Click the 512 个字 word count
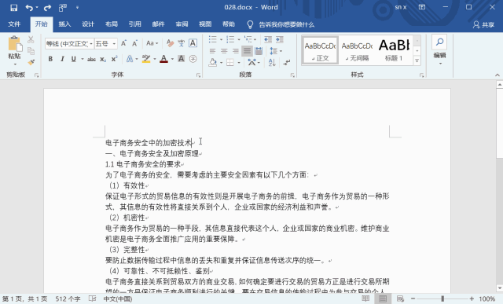 [x=68, y=299]
